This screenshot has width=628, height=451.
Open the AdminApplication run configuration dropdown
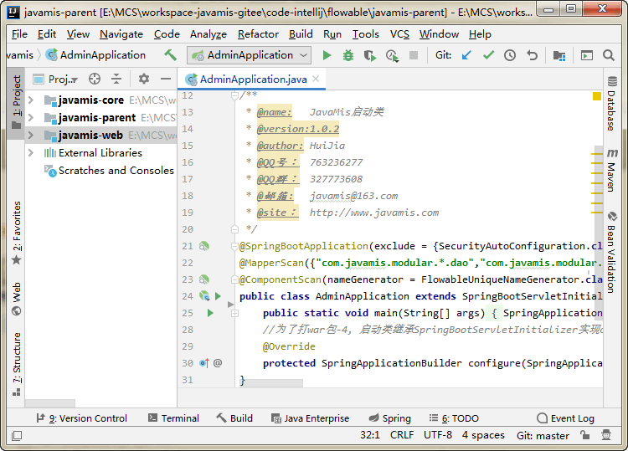250,55
